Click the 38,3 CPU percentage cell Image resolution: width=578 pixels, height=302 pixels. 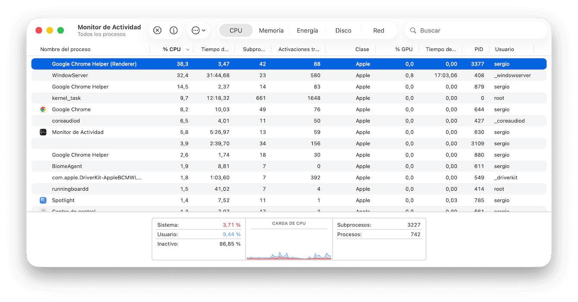(182, 64)
